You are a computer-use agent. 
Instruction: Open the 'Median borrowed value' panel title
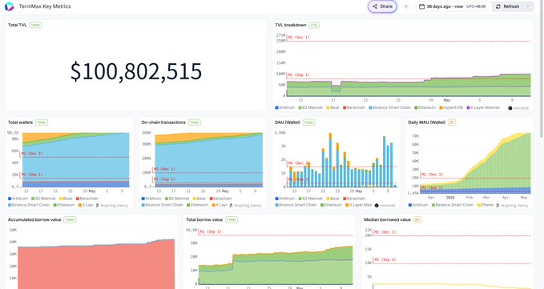387,219
